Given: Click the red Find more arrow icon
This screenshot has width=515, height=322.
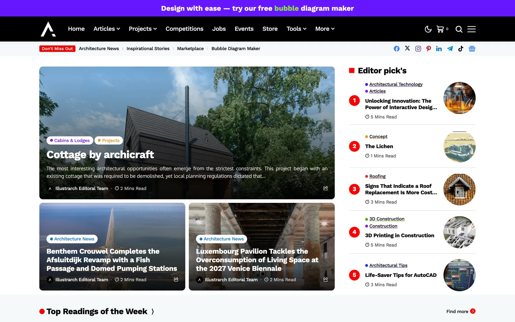Looking at the screenshot, I should coord(473,311).
